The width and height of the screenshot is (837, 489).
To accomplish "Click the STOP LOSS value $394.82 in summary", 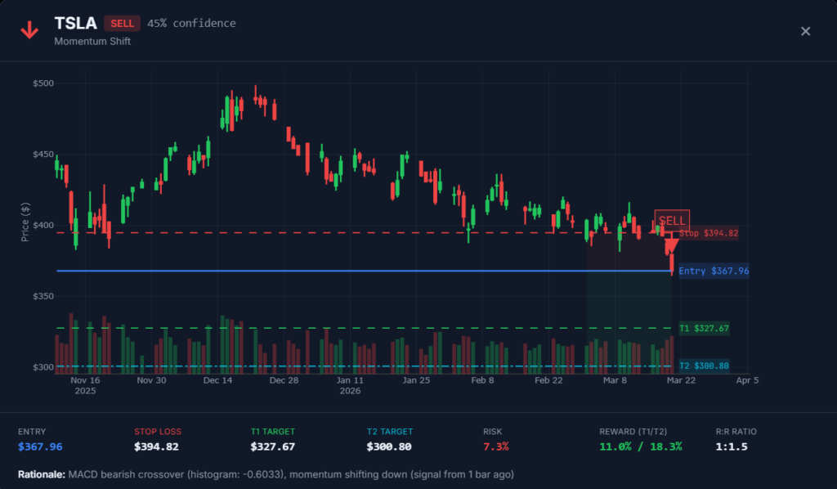I will point(156,446).
